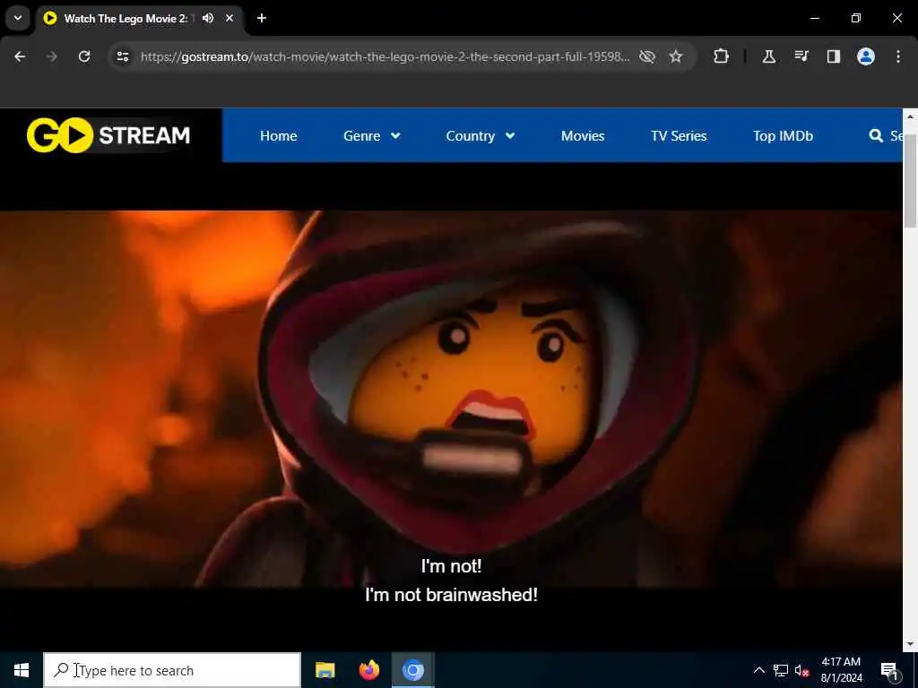The width and height of the screenshot is (918, 688).
Task: Open File Explorer from taskbar
Action: click(325, 670)
